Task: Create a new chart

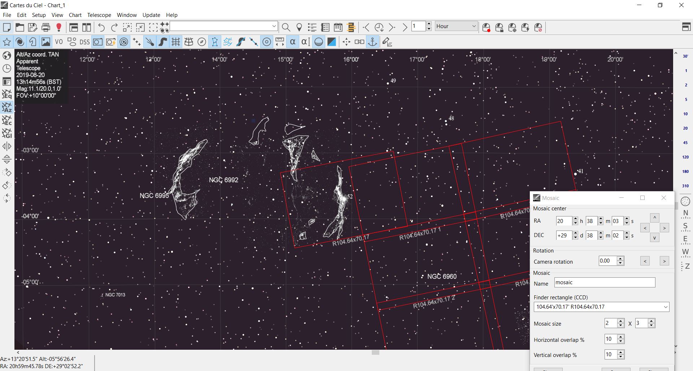Action: click(x=7, y=27)
